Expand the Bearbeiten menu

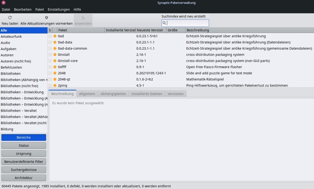point(23,10)
